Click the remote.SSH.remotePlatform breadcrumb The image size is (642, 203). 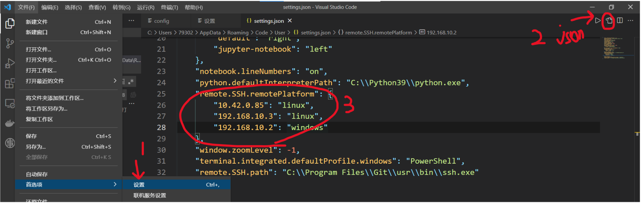tap(375, 33)
